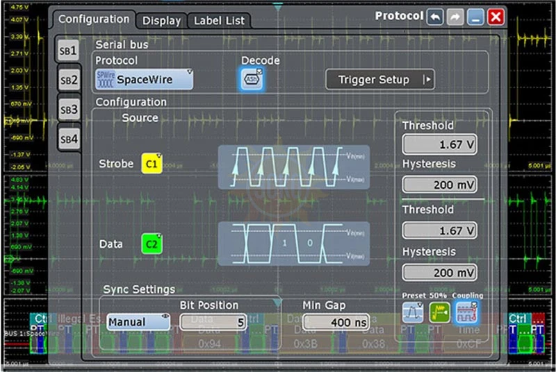Click the redo arrow in Protocol dialog
Image resolution: width=556 pixels, height=372 pixels.
pos(456,17)
